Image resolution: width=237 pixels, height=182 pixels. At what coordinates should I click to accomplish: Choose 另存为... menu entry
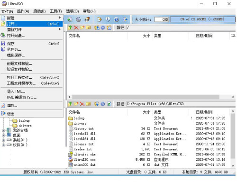pos(32,49)
